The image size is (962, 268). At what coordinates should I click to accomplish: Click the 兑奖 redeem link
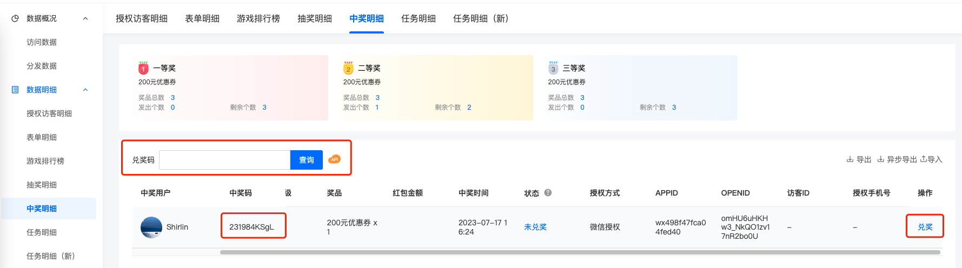(x=925, y=227)
